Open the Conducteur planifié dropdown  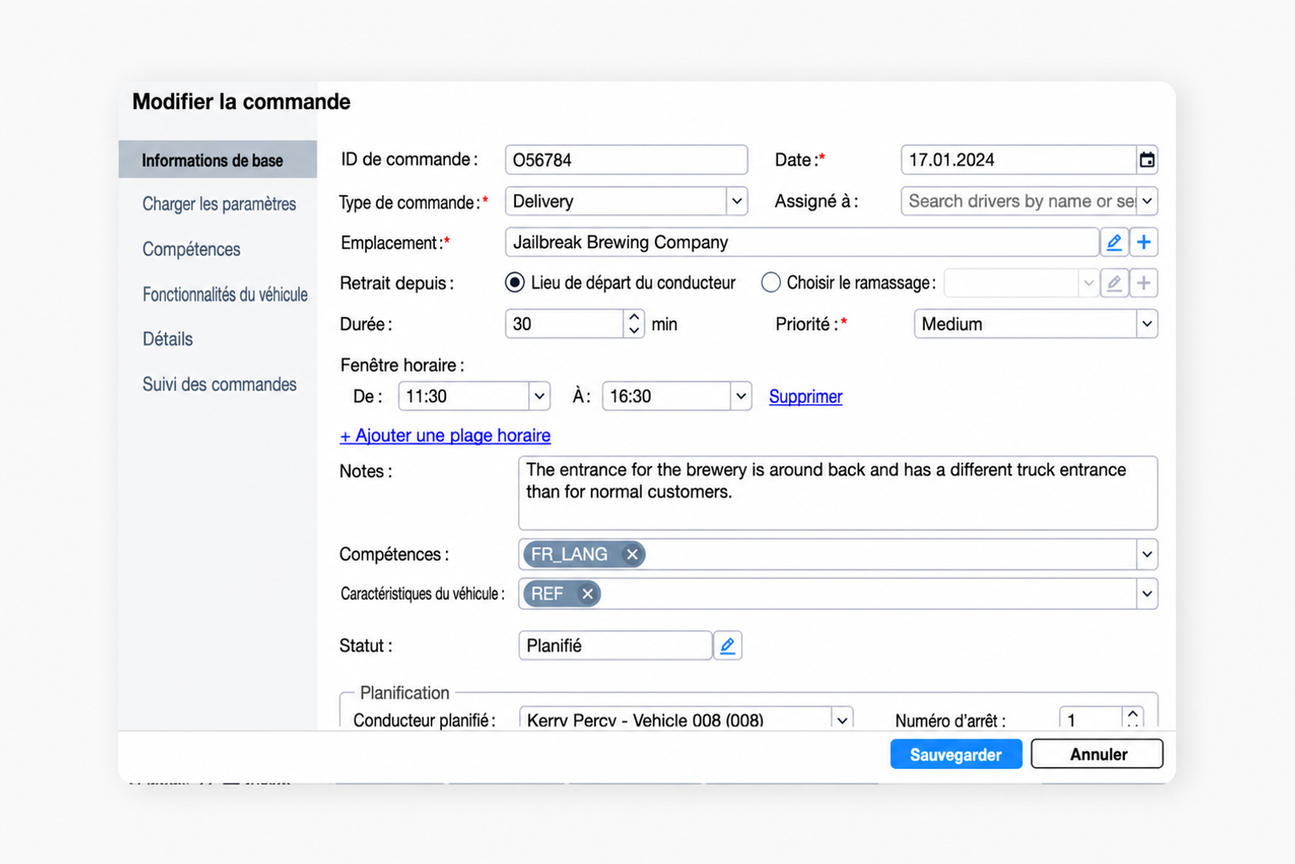tap(842, 720)
